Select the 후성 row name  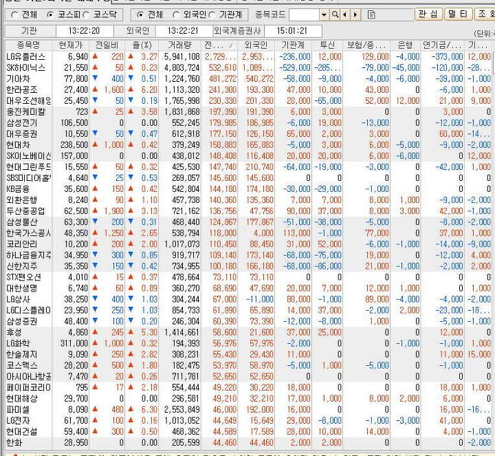14,332
